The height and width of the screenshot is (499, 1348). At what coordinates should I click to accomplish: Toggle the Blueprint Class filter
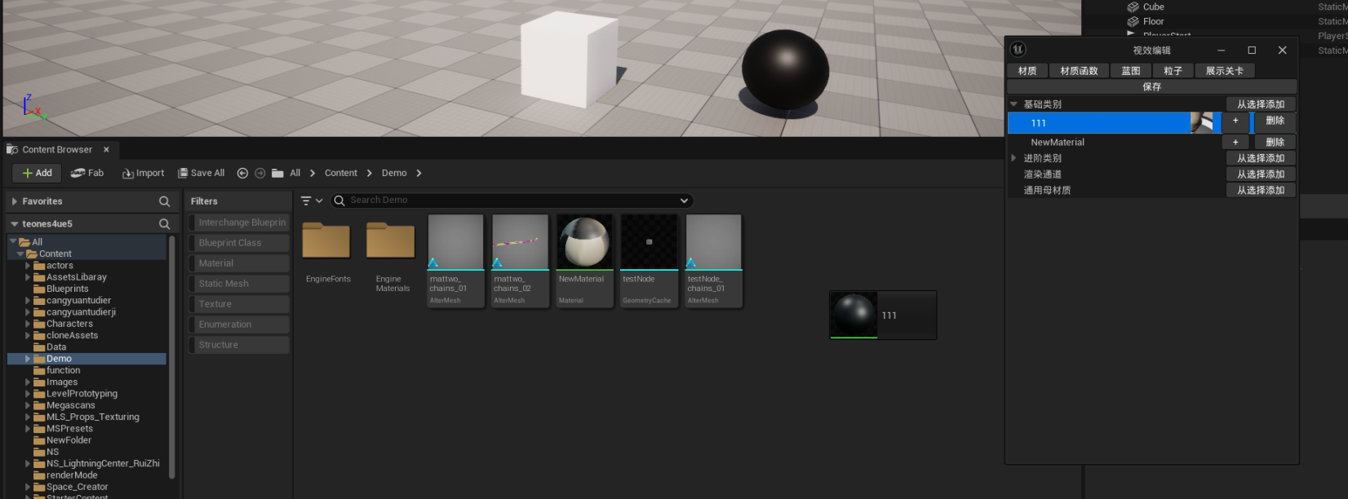click(x=238, y=243)
